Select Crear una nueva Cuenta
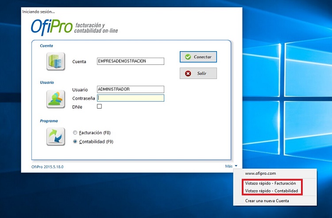The height and width of the screenshot is (218, 332). [267, 201]
